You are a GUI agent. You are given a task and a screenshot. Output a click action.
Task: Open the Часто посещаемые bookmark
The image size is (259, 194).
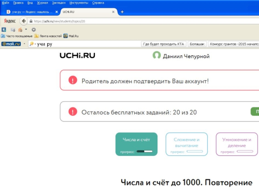click(17, 36)
